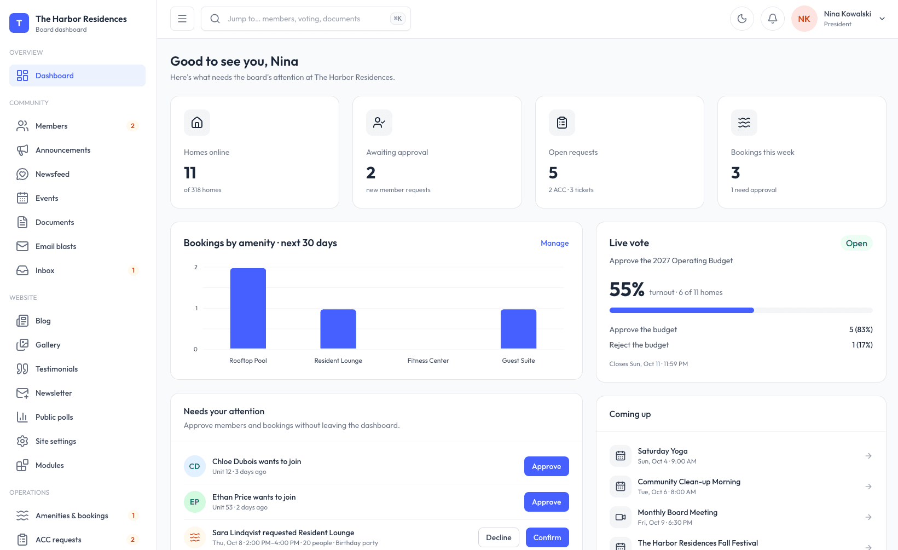Open Gallery images icon

[22, 345]
